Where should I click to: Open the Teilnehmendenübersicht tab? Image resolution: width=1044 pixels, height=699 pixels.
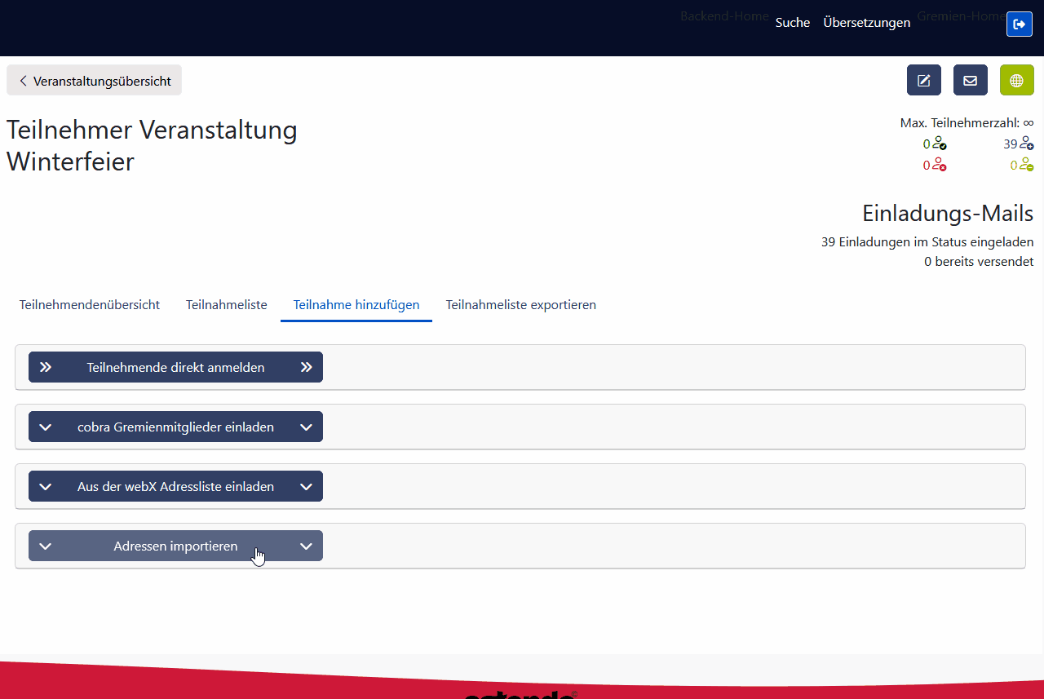90,304
